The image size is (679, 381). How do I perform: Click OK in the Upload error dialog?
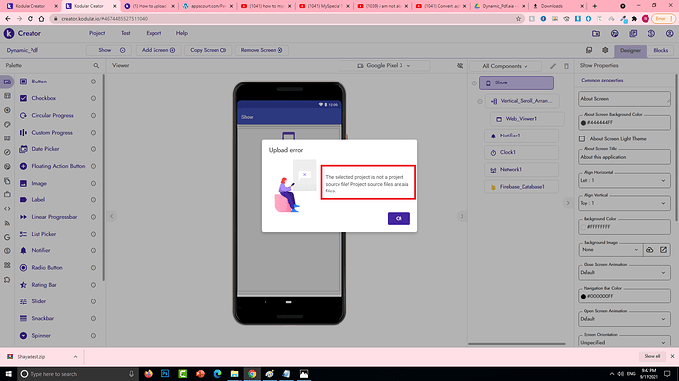coord(399,219)
